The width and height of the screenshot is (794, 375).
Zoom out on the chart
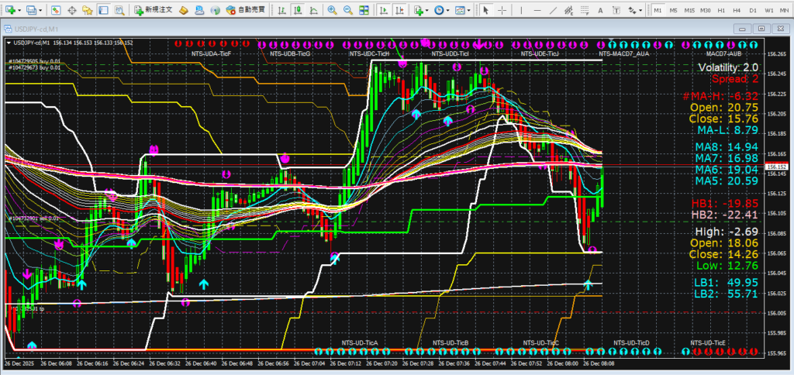point(347,10)
